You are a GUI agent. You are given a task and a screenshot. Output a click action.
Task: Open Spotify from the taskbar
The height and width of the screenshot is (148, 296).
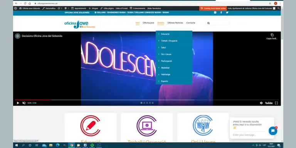92,145
